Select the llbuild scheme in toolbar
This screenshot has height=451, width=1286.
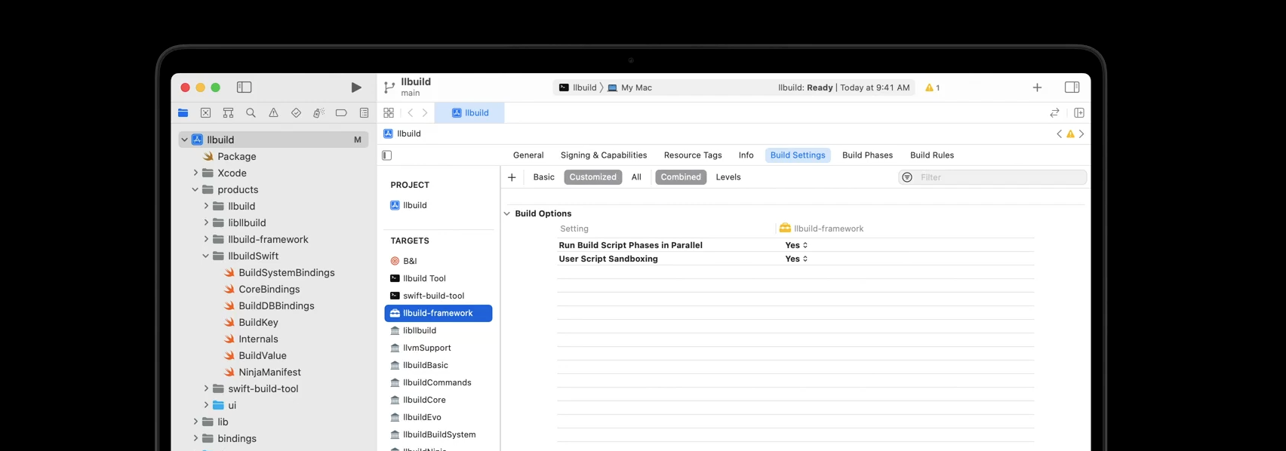[578, 87]
